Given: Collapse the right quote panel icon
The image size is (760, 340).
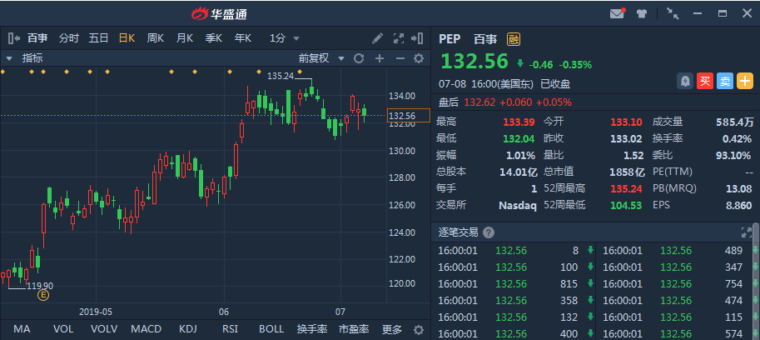Looking at the screenshot, I should pos(417,38).
